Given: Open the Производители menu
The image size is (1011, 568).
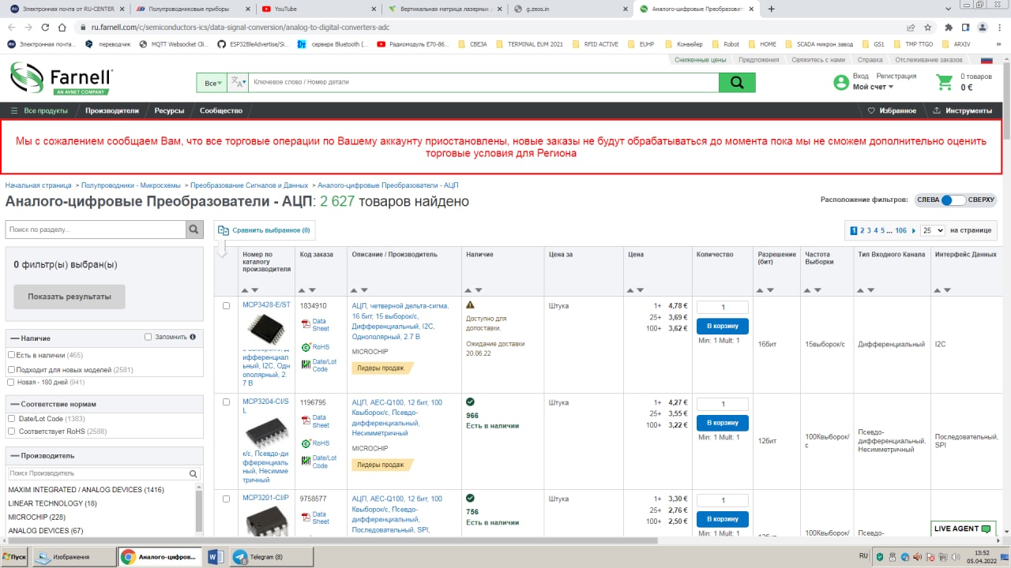Looking at the screenshot, I should pos(112,110).
